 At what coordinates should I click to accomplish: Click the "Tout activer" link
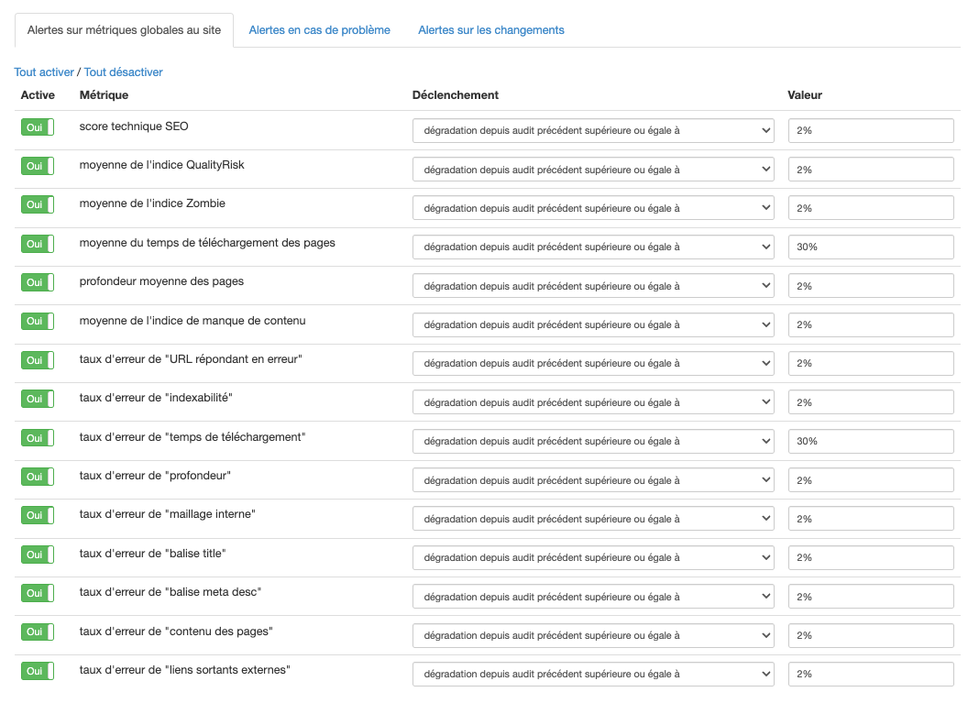coord(43,71)
